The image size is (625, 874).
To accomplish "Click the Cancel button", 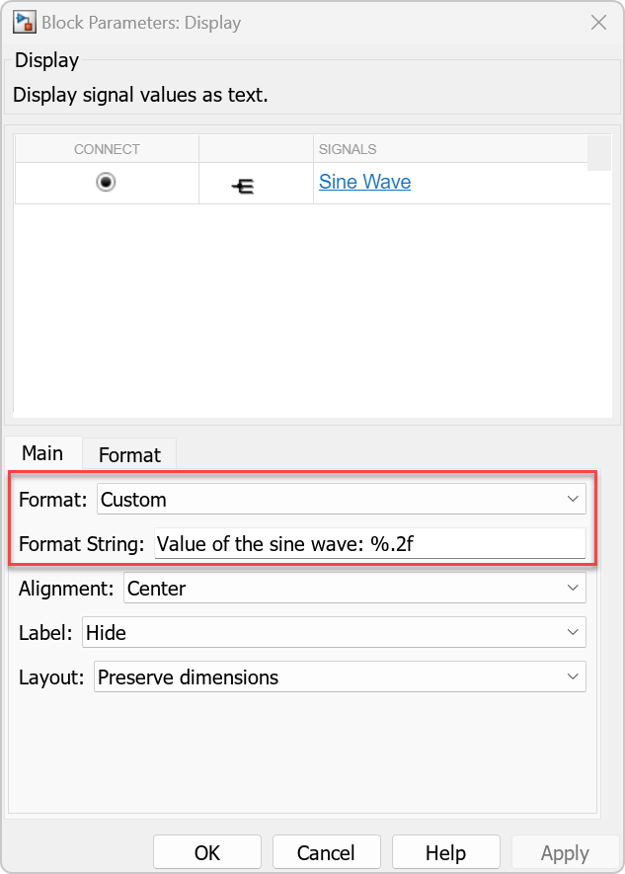I will pos(326,851).
